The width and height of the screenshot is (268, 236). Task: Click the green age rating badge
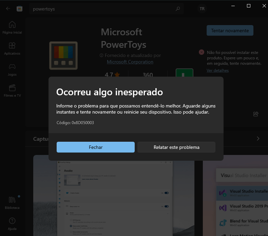185,73
